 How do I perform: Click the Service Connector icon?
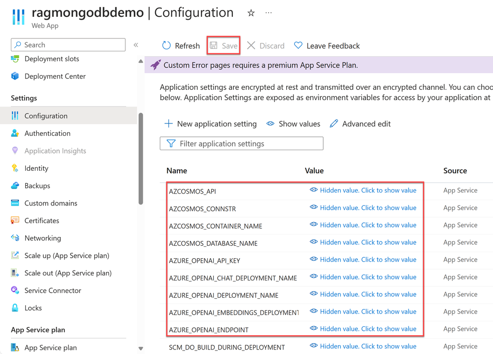pos(15,290)
